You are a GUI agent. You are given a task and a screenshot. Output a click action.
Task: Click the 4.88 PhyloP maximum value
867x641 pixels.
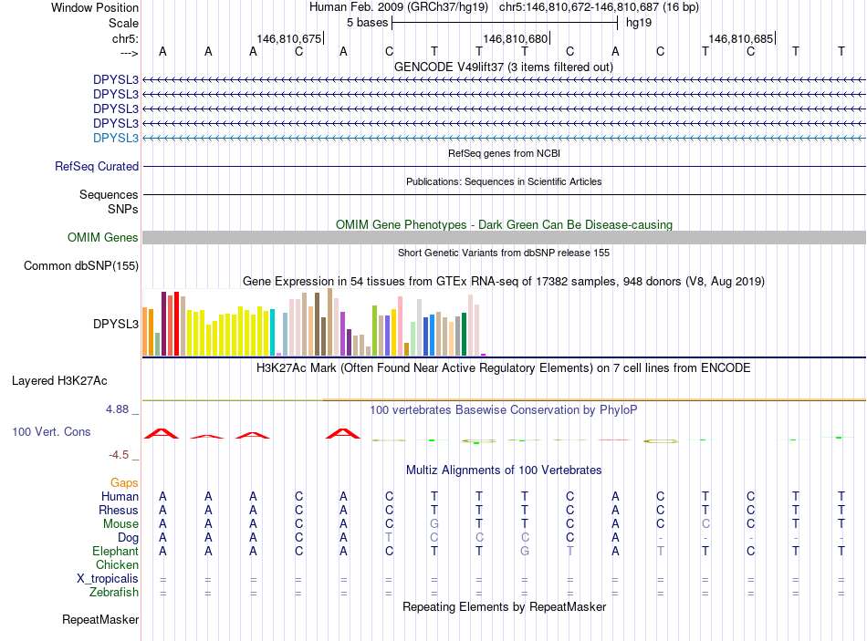(x=117, y=409)
